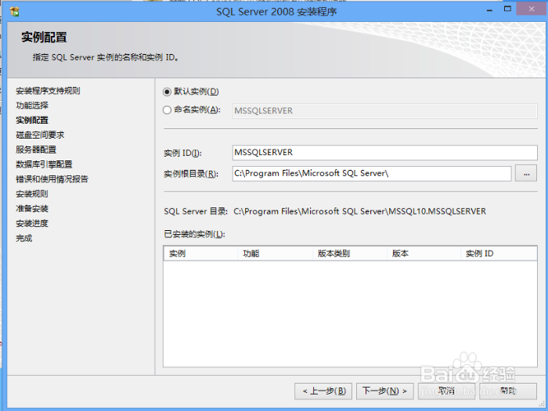Viewport: 548px width, 411px height.
Task: Click the 版本 column header
Action: [424, 254]
